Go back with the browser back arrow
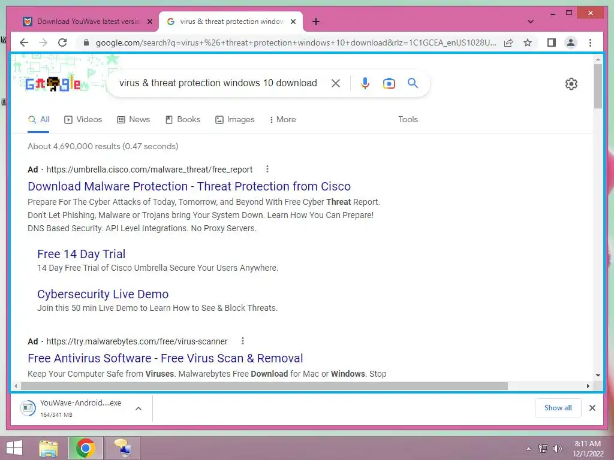 click(24, 43)
